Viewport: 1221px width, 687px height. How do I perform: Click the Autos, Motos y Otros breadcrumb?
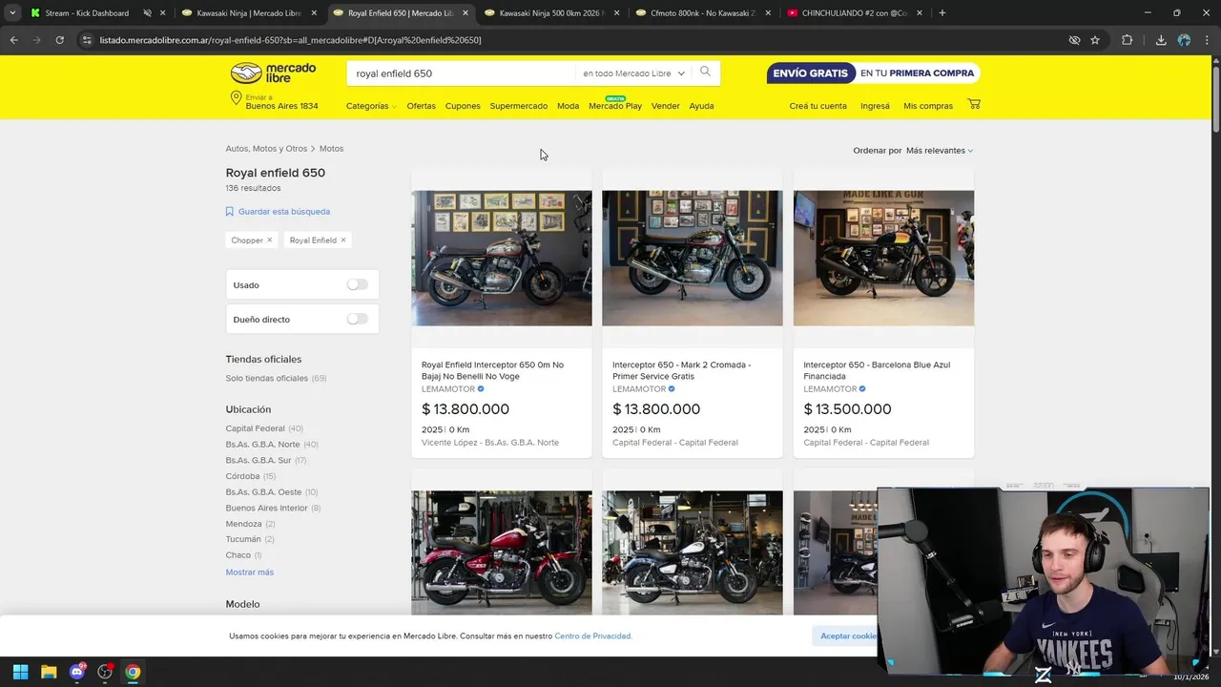[266, 149]
